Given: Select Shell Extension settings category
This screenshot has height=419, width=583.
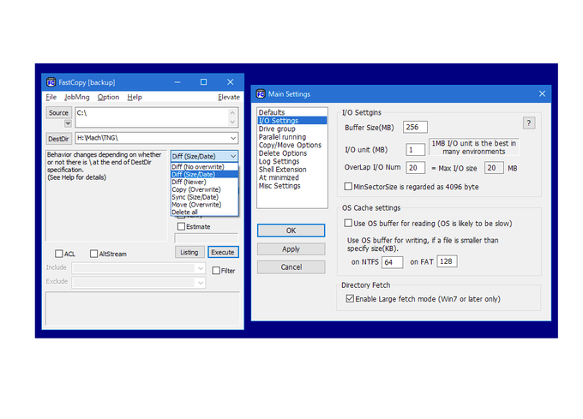Looking at the screenshot, I should tap(281, 170).
